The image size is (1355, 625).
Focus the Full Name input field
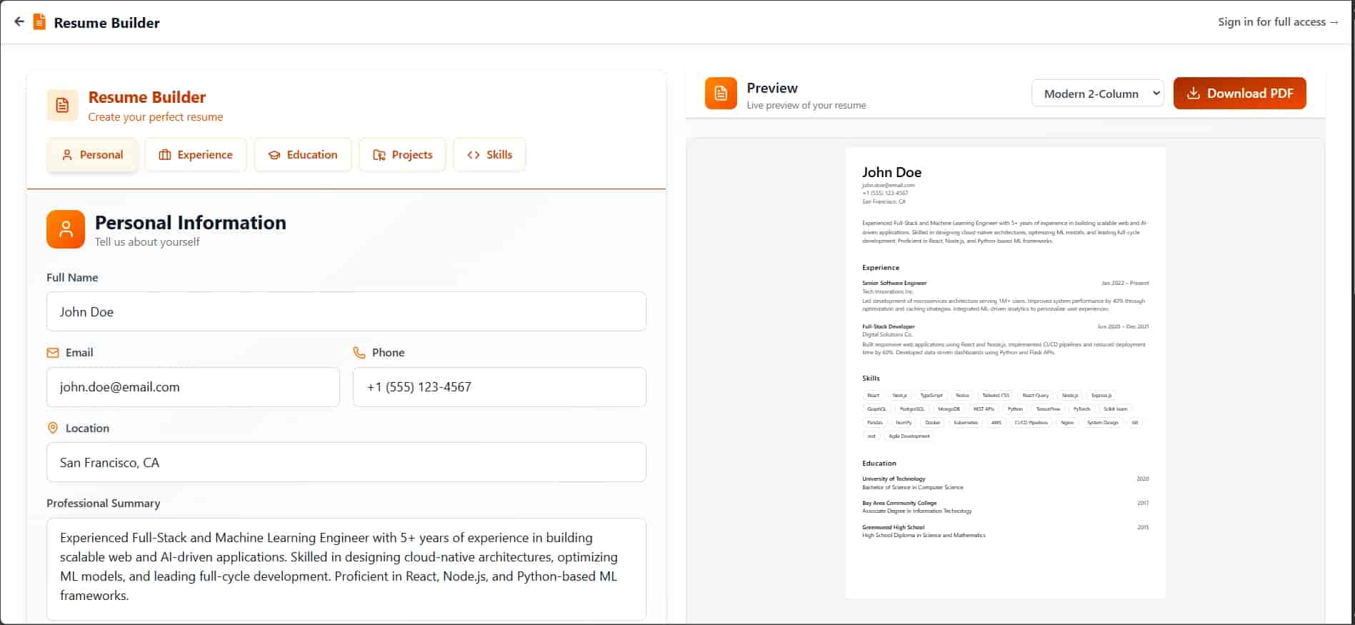(x=346, y=311)
